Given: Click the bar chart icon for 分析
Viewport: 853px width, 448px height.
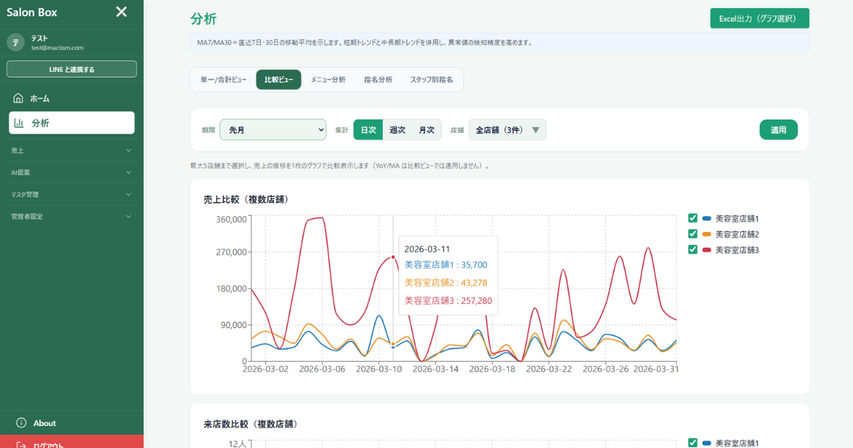Looking at the screenshot, I should click(x=19, y=123).
